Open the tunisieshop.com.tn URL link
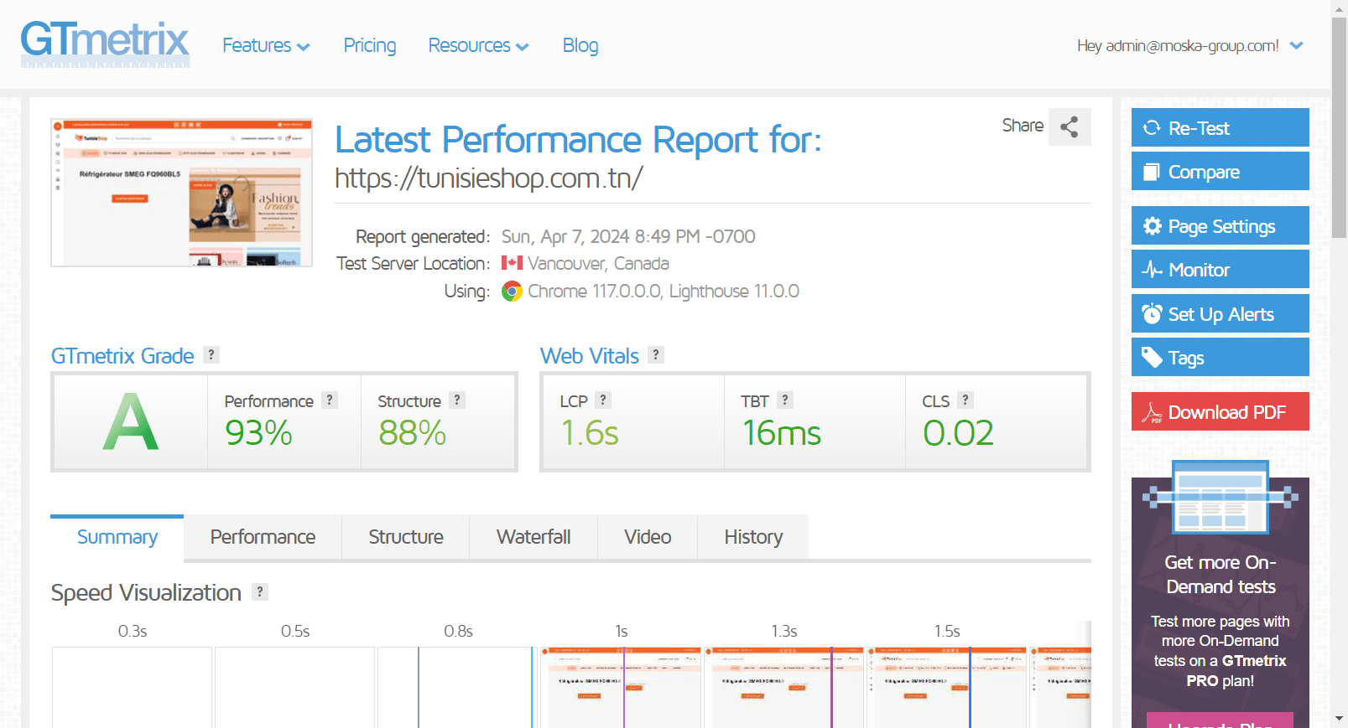 point(489,178)
